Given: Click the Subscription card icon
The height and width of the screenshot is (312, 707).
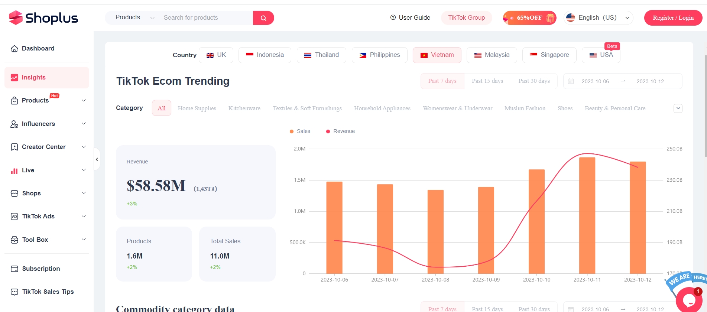Looking at the screenshot, I should point(14,269).
